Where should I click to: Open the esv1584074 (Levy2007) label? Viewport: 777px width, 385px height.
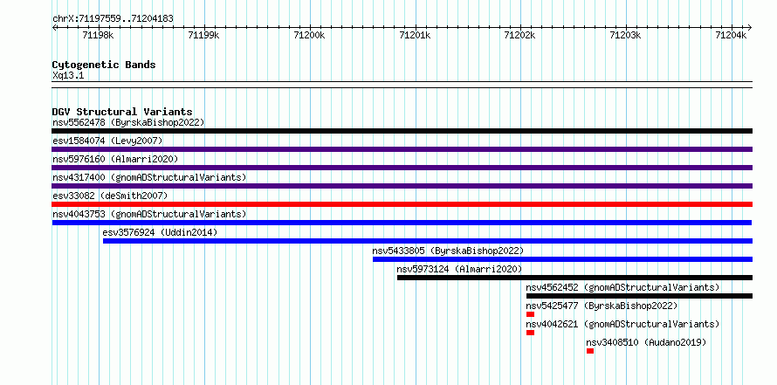[x=107, y=141]
